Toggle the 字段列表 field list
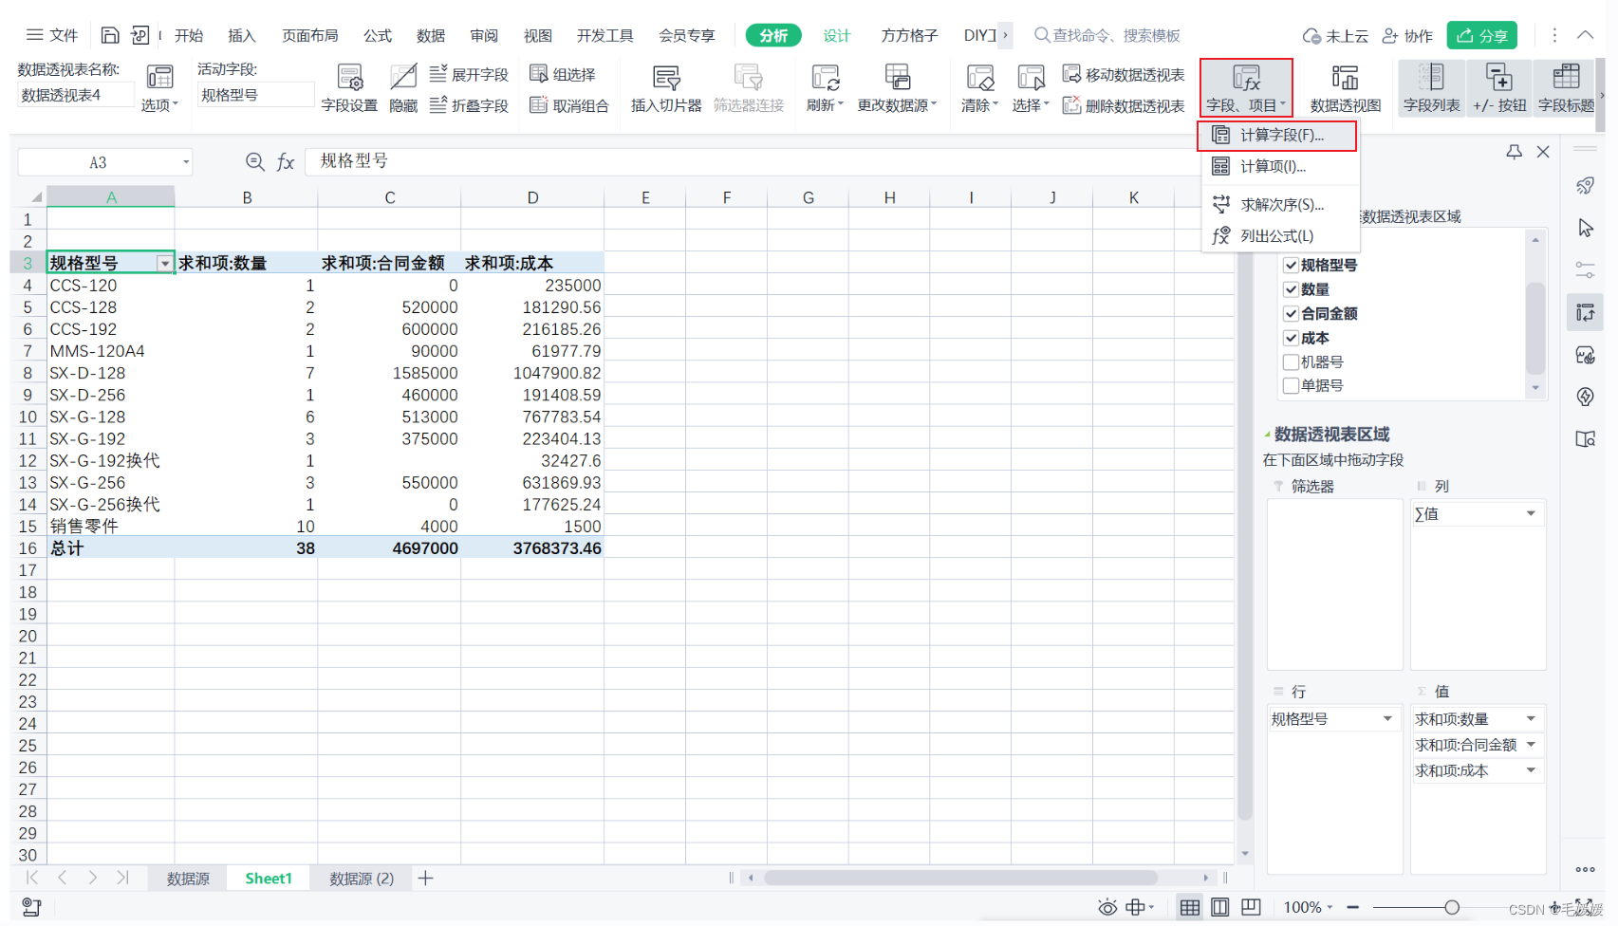Screen dimensions: 1618x926 pos(1431,88)
